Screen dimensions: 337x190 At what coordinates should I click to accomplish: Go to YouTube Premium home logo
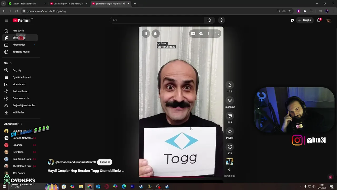[x=22, y=20]
